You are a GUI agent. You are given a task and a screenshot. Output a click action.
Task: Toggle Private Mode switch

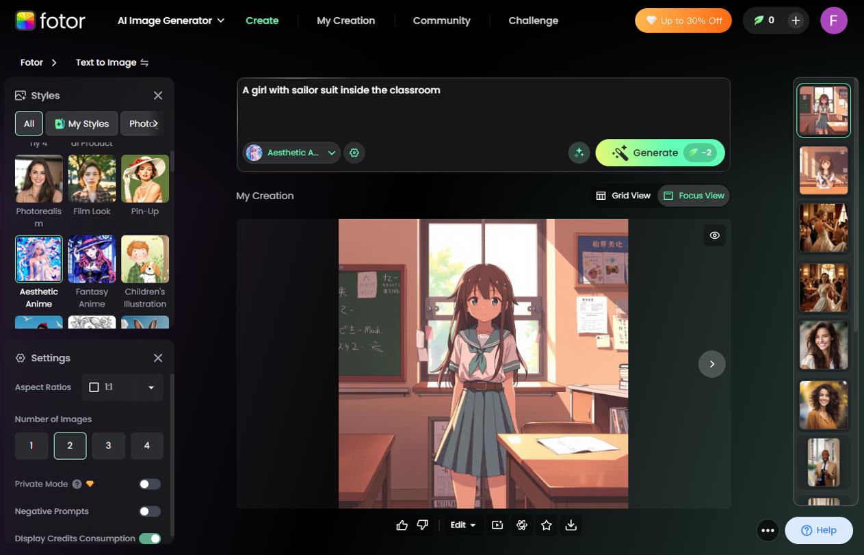pos(150,484)
